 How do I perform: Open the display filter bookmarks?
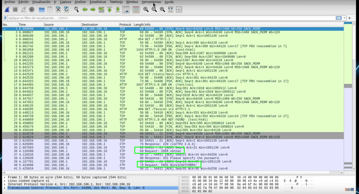(5, 18)
